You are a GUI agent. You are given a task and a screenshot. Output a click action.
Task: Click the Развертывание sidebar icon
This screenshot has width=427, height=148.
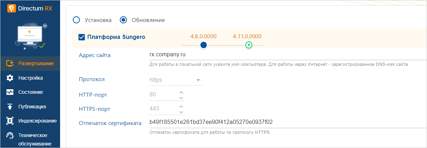coord(10,64)
